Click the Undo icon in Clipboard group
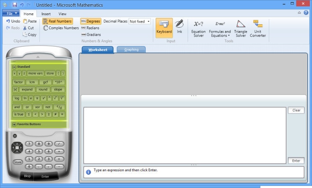312x188 pixels. [x=8, y=21]
